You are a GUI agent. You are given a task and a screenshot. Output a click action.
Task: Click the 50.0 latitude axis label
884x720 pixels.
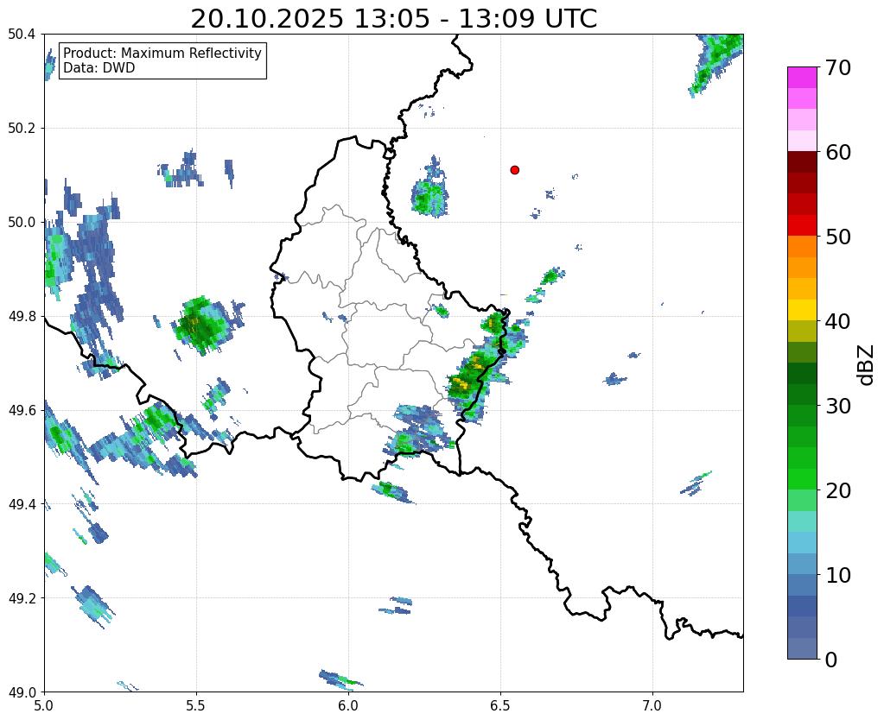pyautogui.click(x=22, y=223)
